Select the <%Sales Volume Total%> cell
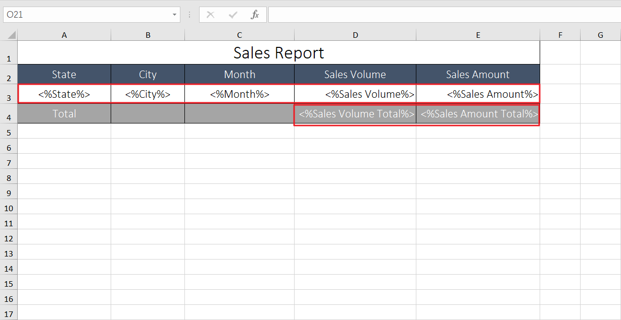The image size is (621, 320). (x=356, y=114)
